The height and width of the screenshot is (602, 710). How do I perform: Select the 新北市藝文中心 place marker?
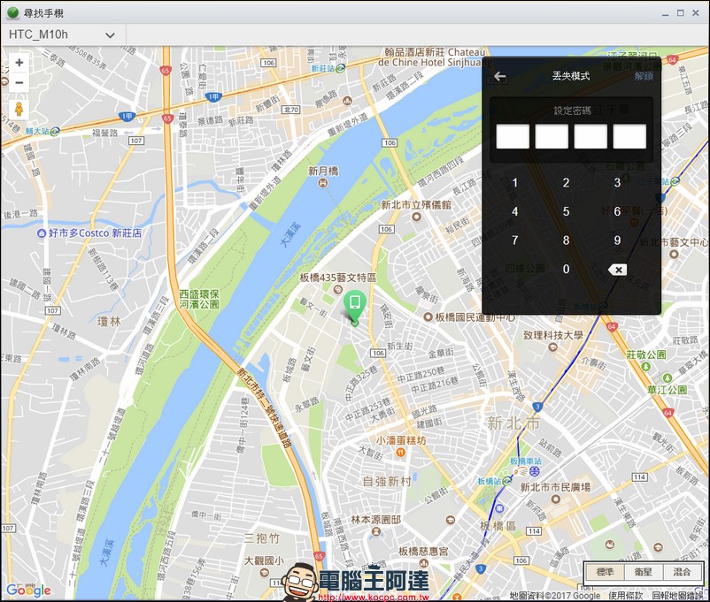click(x=674, y=254)
